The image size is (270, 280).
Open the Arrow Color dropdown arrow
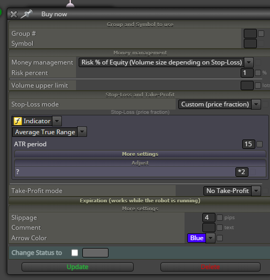pos(211,238)
